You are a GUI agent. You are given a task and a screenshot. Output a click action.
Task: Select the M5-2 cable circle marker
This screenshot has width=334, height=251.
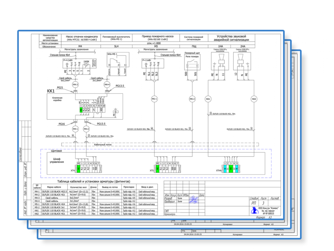(192, 99)
